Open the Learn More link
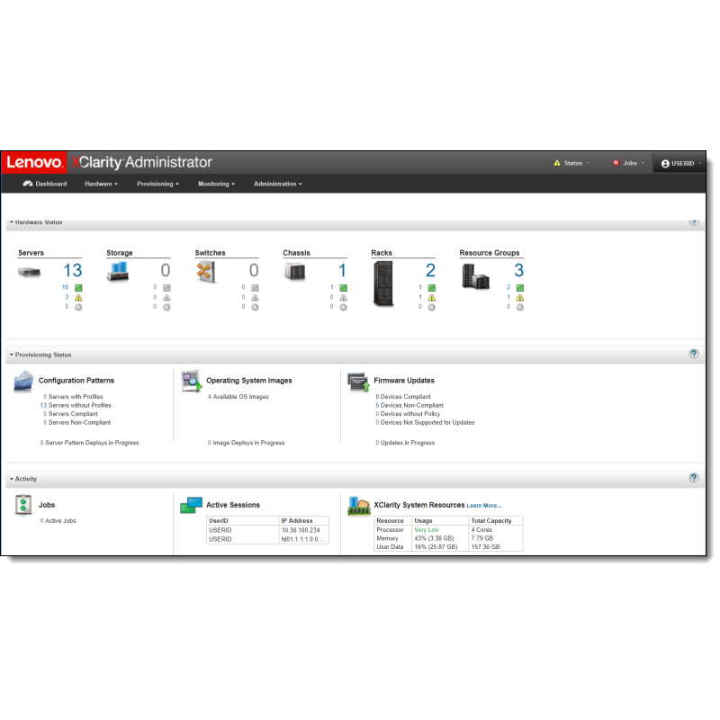Viewport: 720px width, 720px height. pos(484,506)
